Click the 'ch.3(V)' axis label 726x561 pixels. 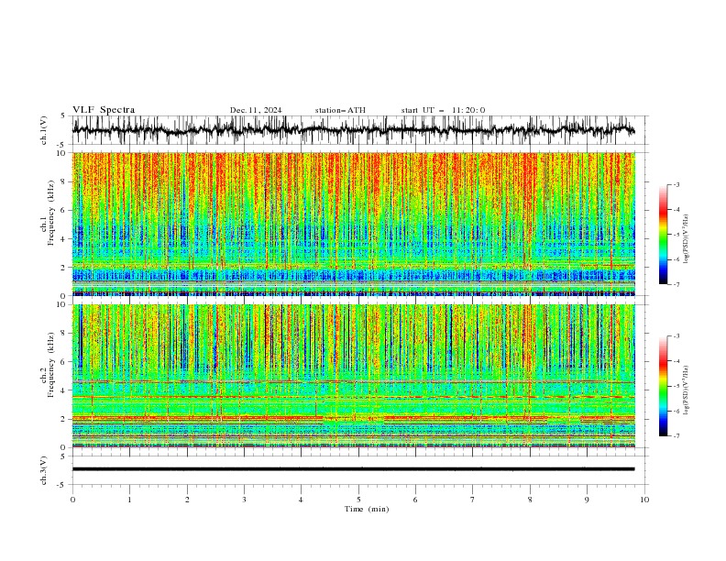pos(44,470)
